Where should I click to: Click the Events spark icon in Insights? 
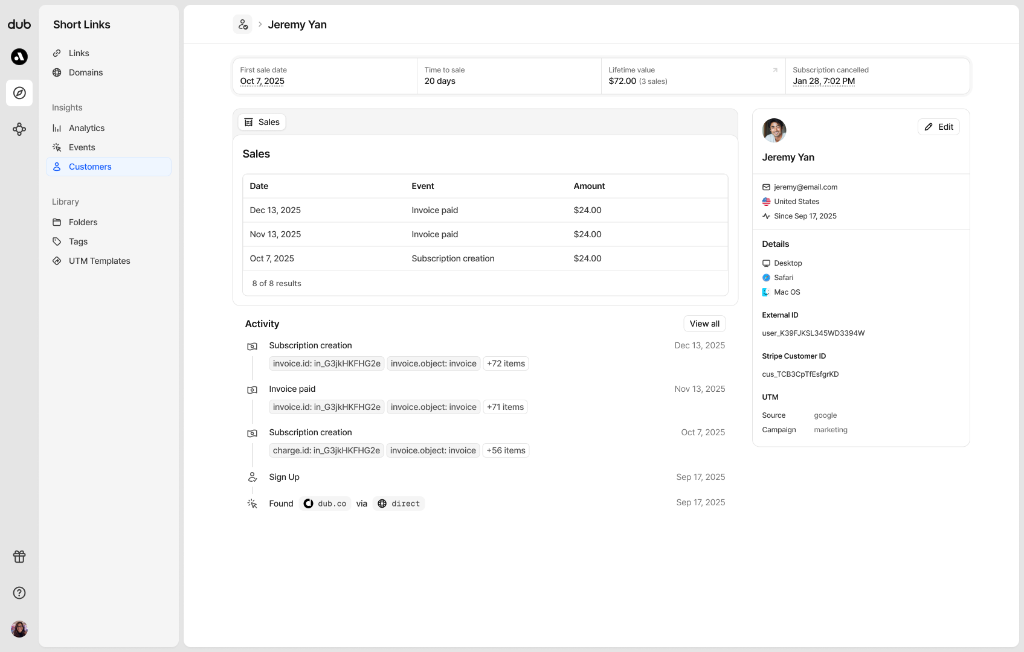(x=57, y=147)
